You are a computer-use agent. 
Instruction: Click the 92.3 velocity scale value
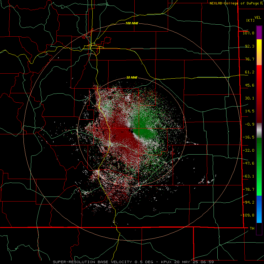coord(250,46)
